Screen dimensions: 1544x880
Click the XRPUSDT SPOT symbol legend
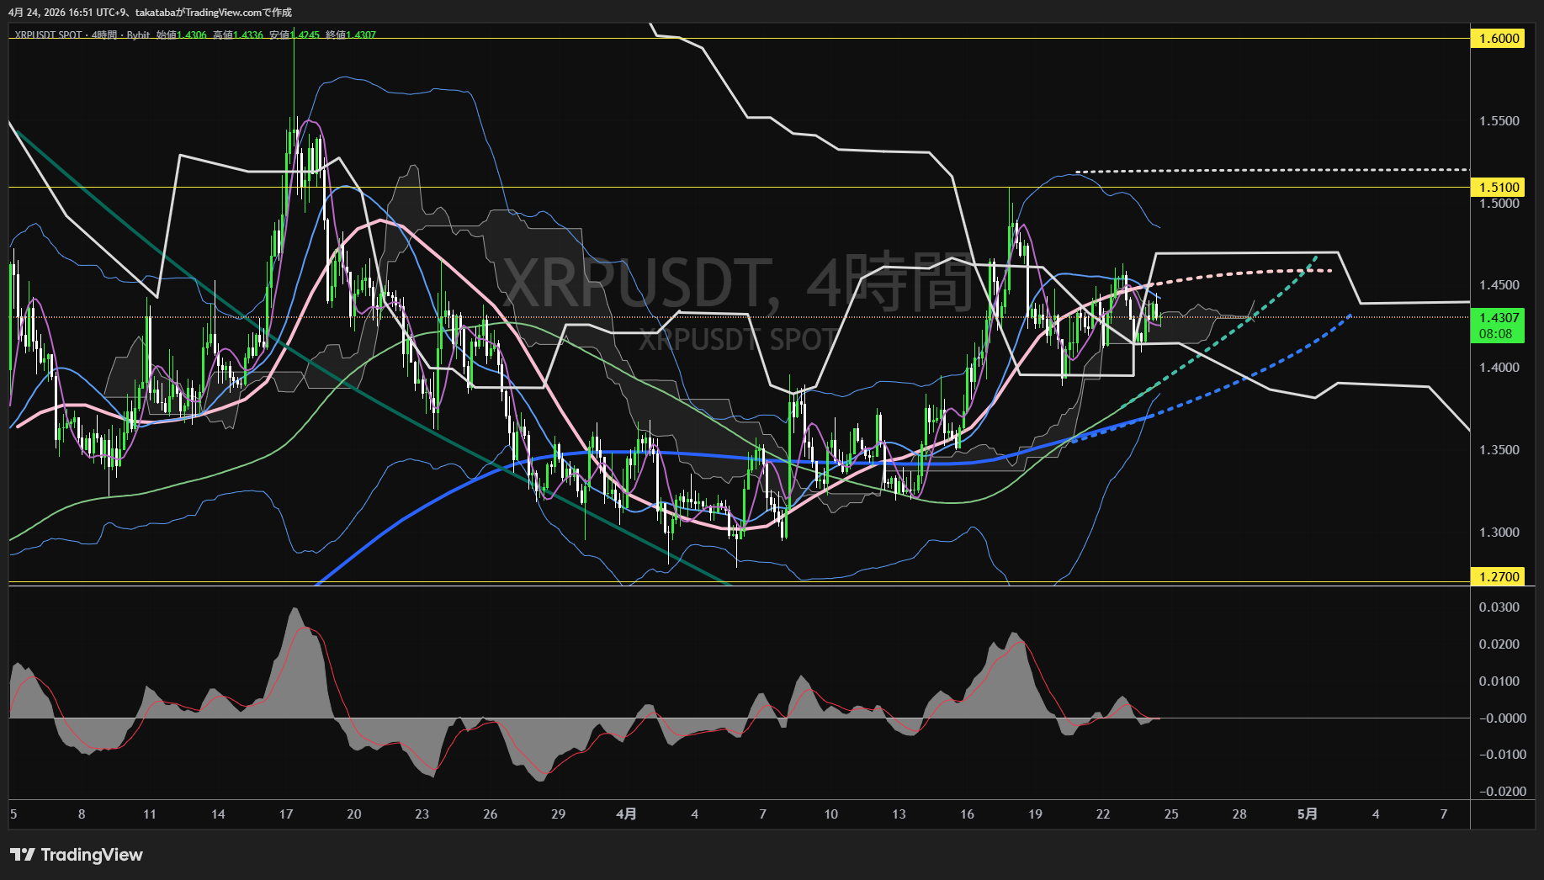(x=48, y=35)
